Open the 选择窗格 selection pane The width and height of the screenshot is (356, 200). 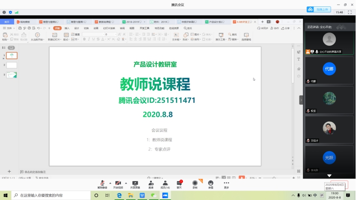point(246,36)
